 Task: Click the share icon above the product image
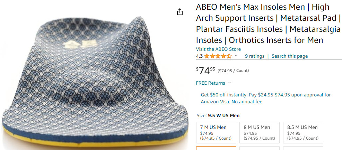coord(179,12)
